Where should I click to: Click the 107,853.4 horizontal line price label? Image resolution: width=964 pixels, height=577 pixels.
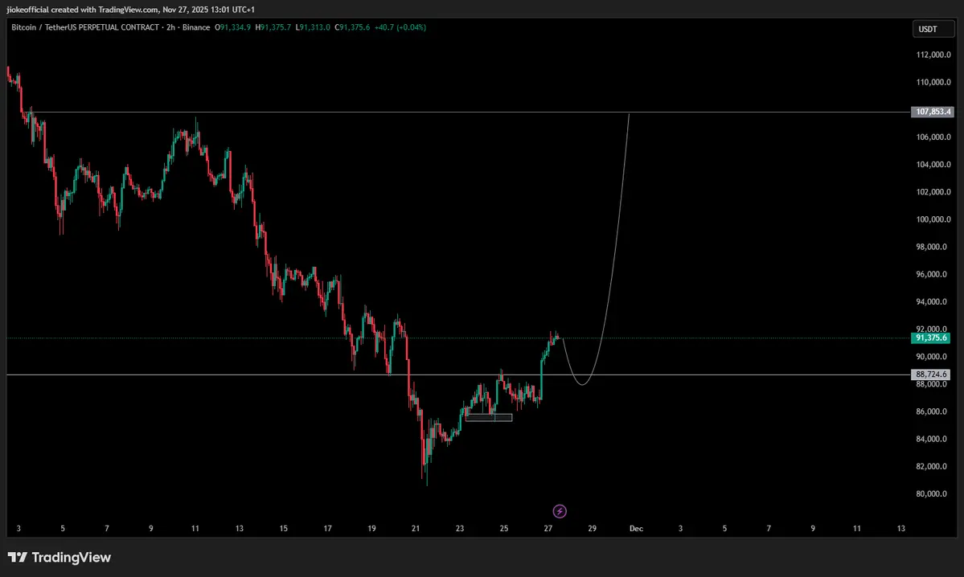[x=932, y=112]
